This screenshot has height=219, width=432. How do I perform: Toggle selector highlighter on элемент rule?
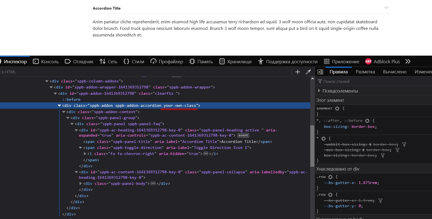click(337, 108)
